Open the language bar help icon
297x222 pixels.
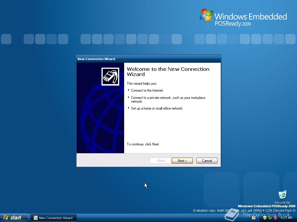253,218
